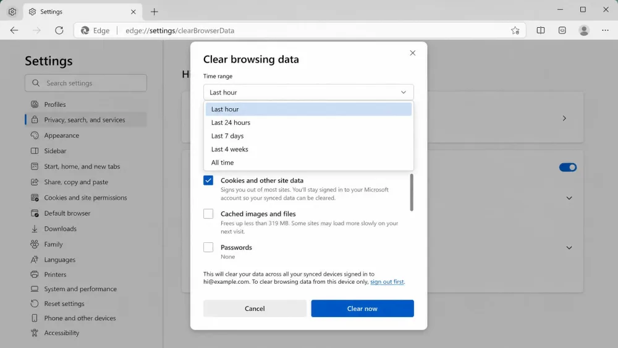Click the Search settings field
Viewport: 618px width, 348px height.
86,83
